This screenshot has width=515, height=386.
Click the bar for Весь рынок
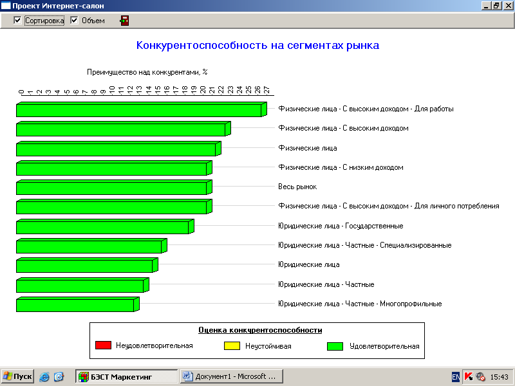pos(115,187)
